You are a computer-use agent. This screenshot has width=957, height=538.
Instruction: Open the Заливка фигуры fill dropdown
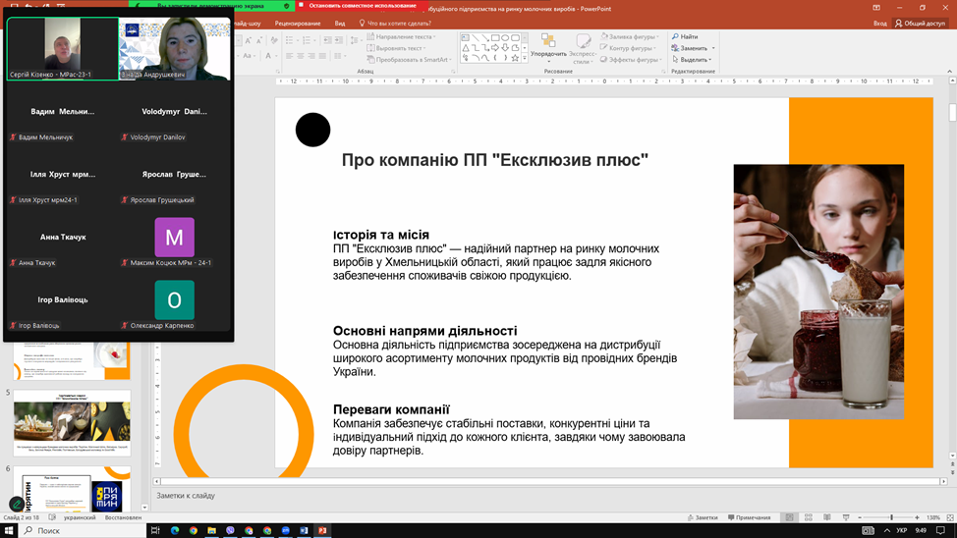(x=629, y=36)
